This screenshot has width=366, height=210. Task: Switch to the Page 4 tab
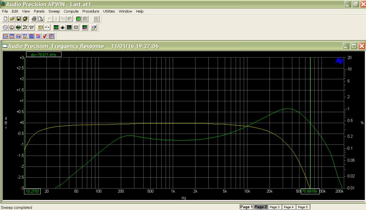click(x=288, y=207)
